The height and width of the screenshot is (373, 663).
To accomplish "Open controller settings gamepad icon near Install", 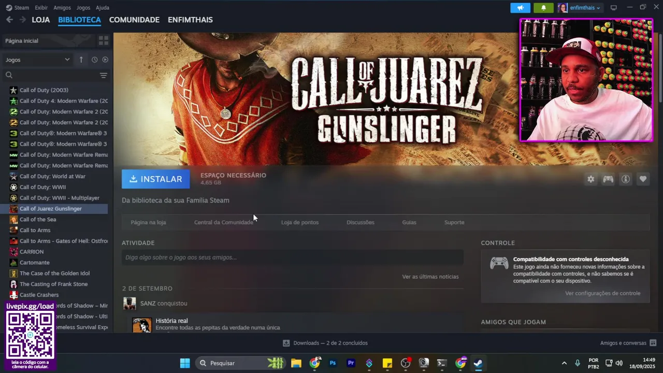I will (x=608, y=179).
